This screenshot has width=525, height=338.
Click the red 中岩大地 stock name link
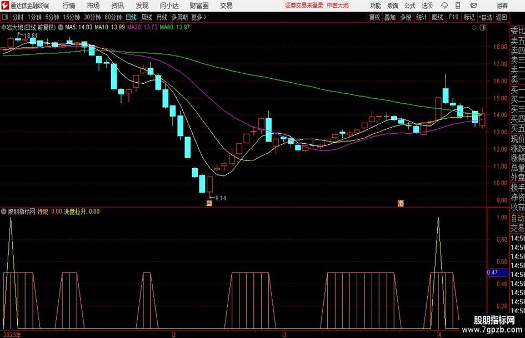pos(338,6)
